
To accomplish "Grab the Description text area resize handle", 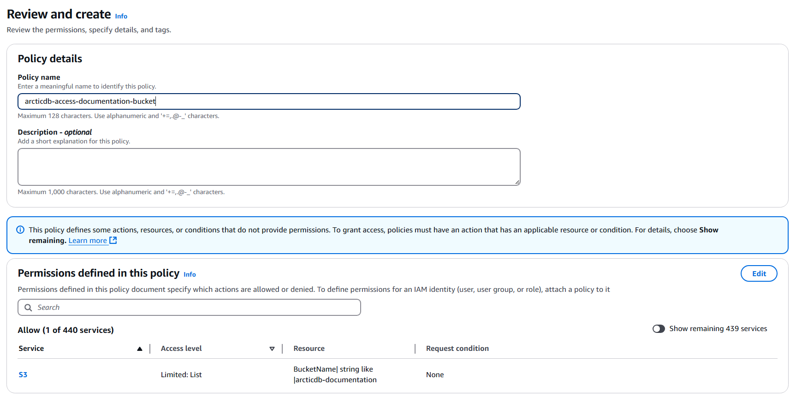I will coord(517,183).
